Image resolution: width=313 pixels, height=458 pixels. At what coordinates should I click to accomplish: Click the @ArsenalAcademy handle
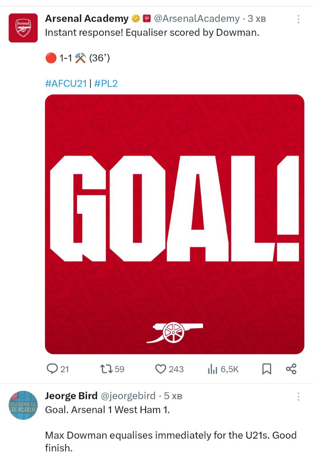click(197, 19)
